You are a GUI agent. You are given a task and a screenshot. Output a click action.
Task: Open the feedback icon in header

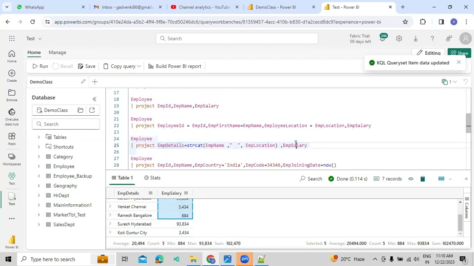pos(449,38)
